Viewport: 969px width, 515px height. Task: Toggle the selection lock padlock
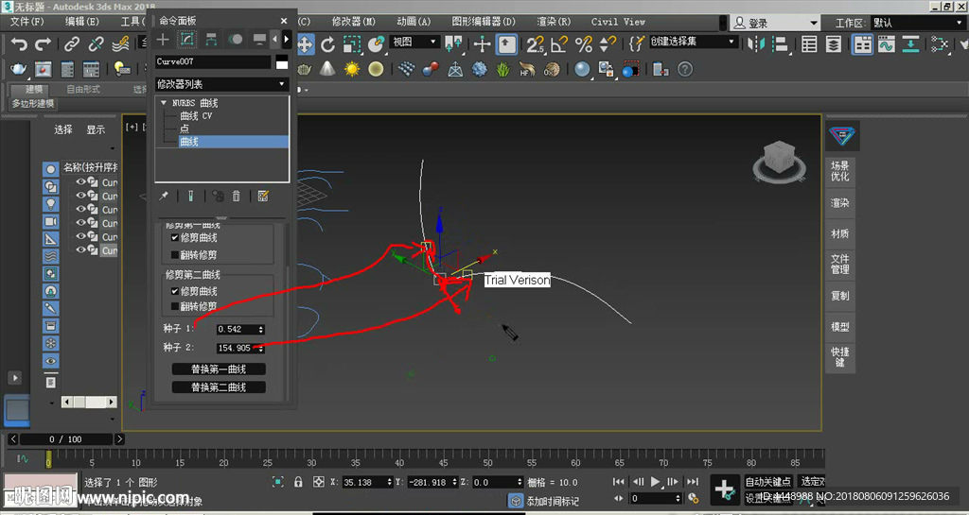tap(298, 482)
